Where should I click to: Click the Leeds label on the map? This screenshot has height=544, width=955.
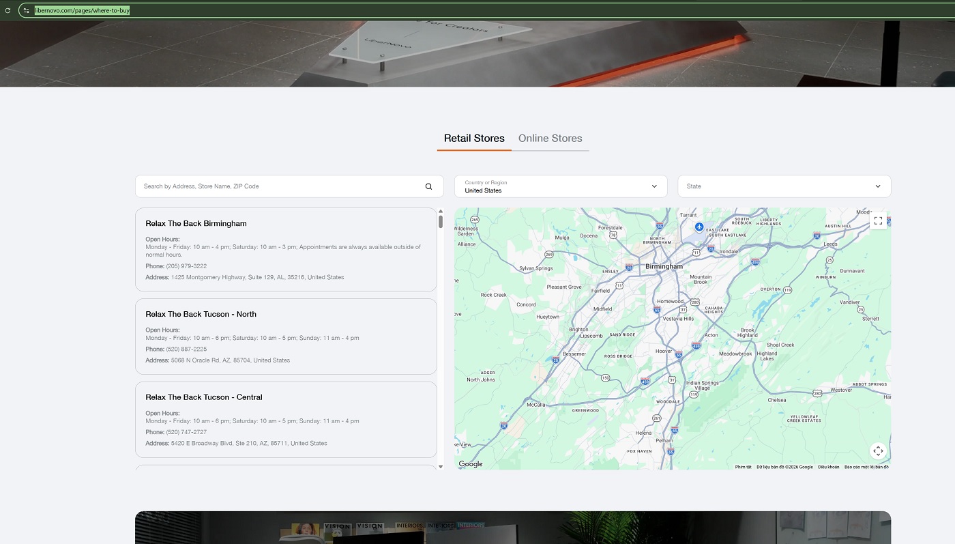click(x=830, y=244)
